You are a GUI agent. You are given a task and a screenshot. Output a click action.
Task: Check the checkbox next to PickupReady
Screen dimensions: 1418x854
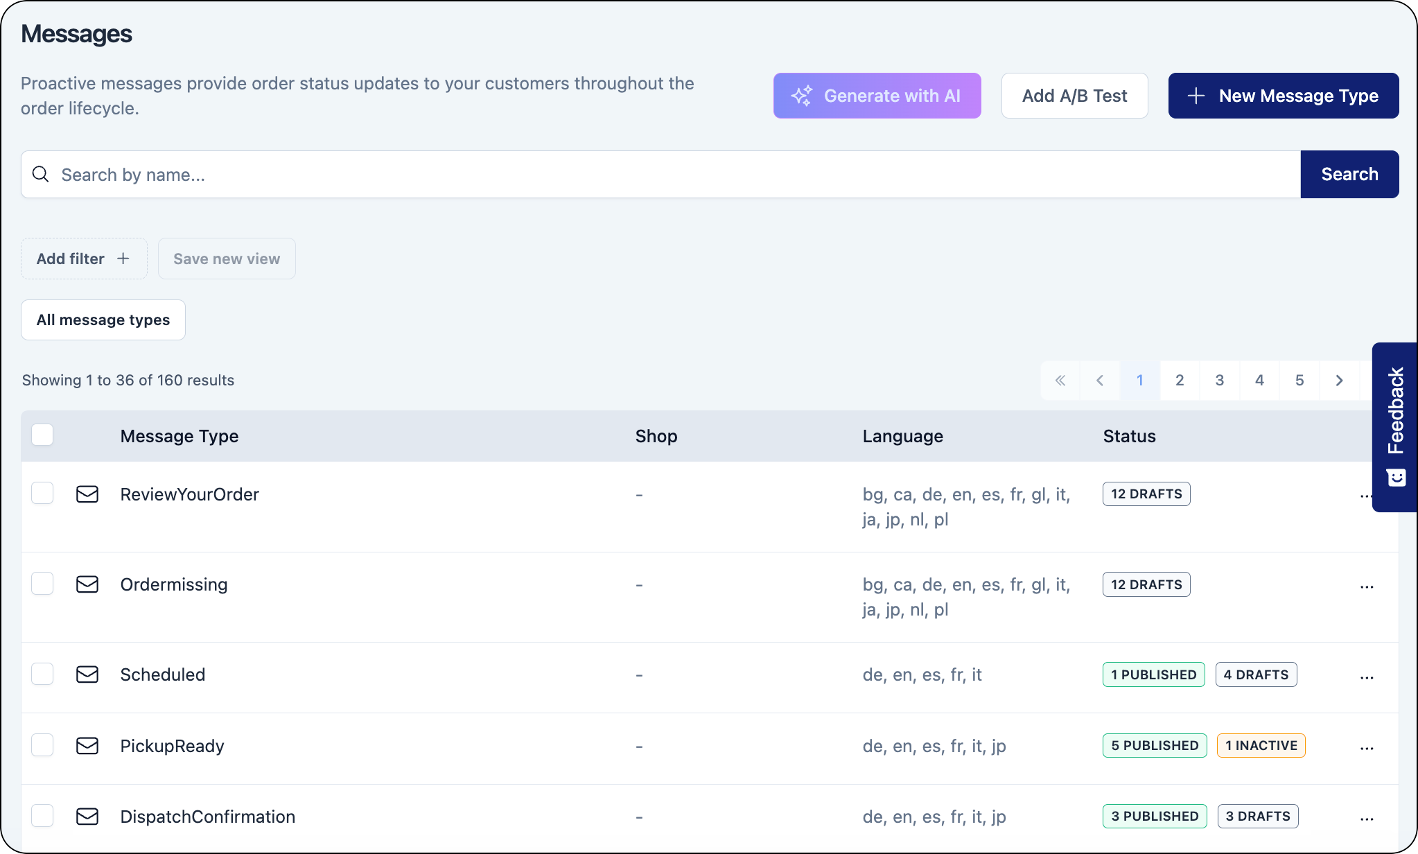click(x=42, y=744)
